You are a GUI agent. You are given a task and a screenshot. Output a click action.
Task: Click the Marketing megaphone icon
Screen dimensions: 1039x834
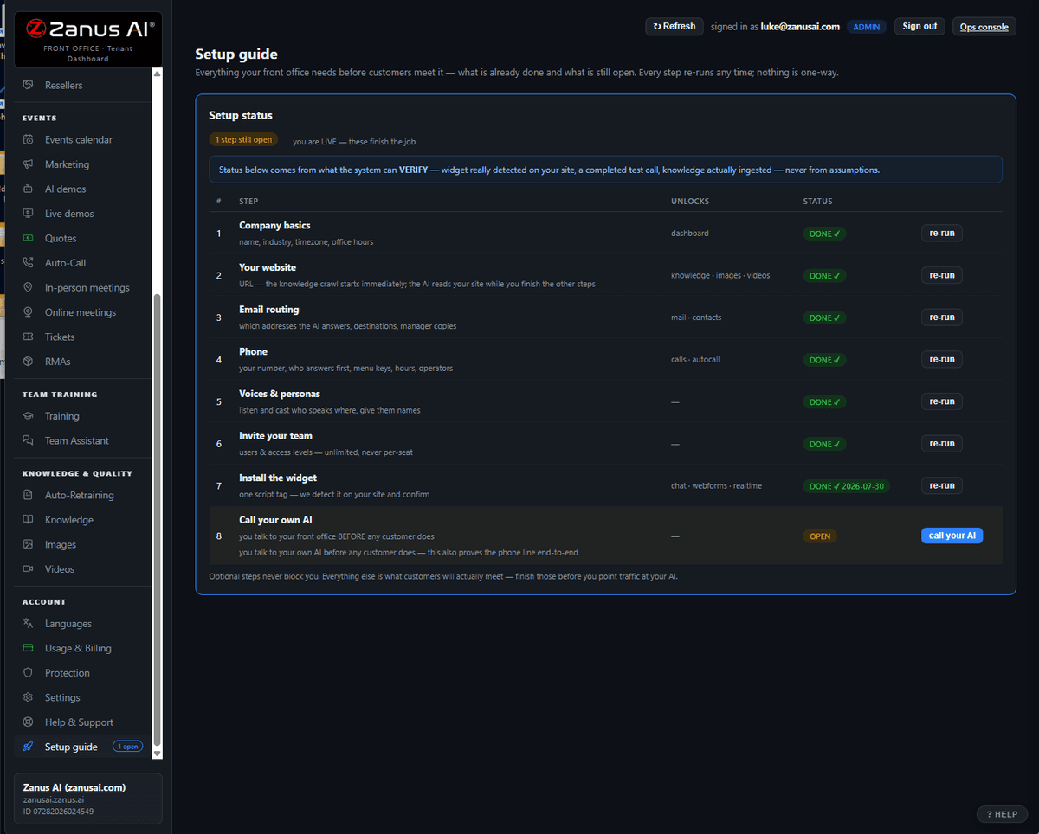tap(29, 164)
